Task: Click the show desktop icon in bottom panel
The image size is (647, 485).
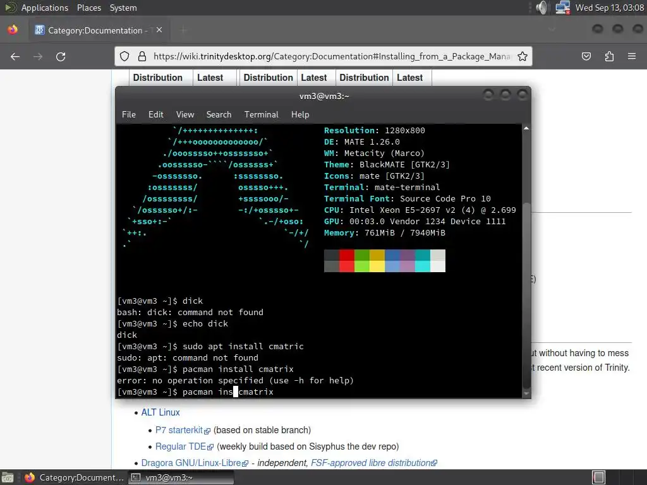Action: coord(8,477)
